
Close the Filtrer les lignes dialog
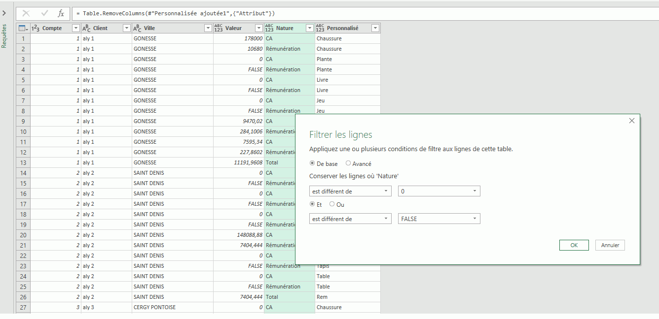pos(631,121)
